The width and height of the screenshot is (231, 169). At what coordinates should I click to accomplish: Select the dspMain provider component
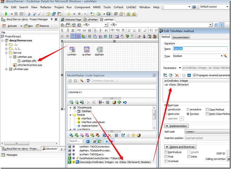click(x=99, y=51)
